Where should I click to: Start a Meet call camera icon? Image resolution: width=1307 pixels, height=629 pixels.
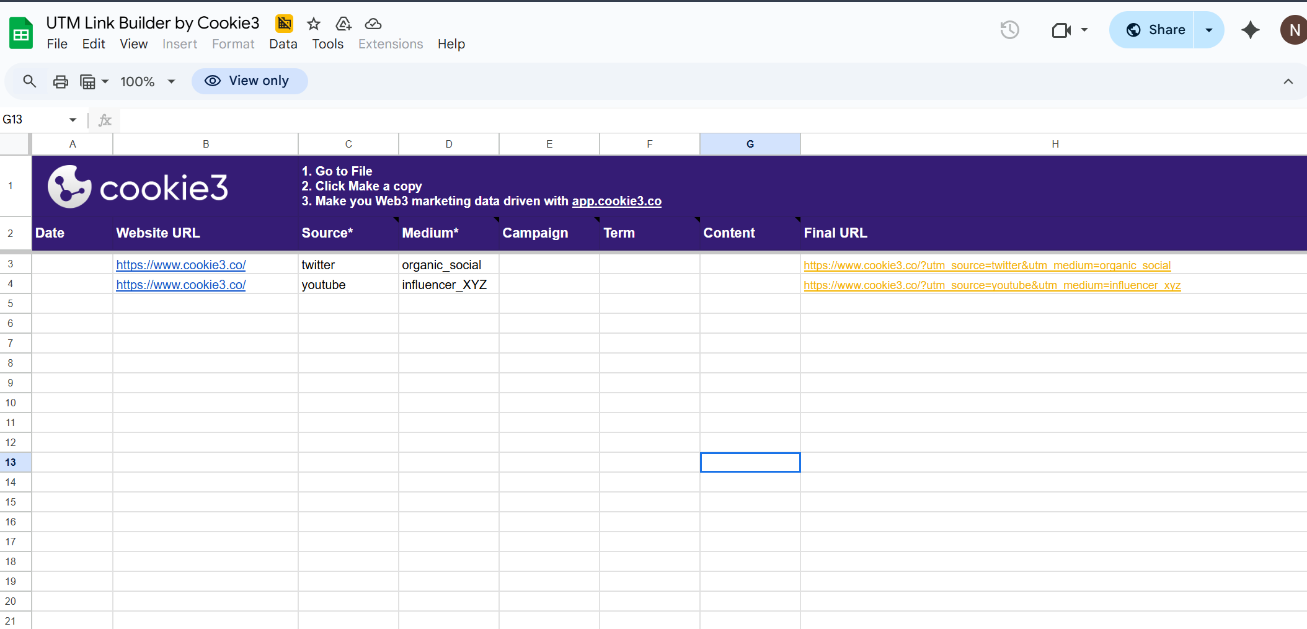tap(1061, 30)
